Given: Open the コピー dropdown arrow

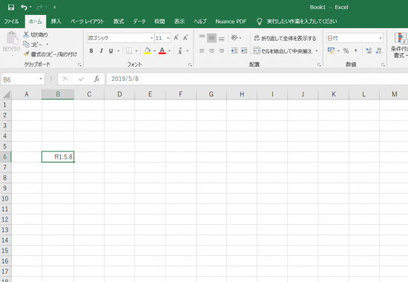Looking at the screenshot, I should coord(47,45).
